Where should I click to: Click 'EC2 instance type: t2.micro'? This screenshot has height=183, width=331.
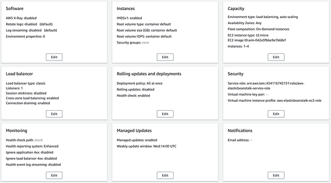[x=248, y=35]
